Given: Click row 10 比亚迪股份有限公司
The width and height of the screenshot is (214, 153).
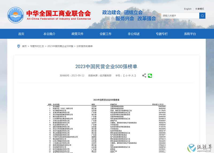Looking at the screenshot, I should (x=60, y=125).
